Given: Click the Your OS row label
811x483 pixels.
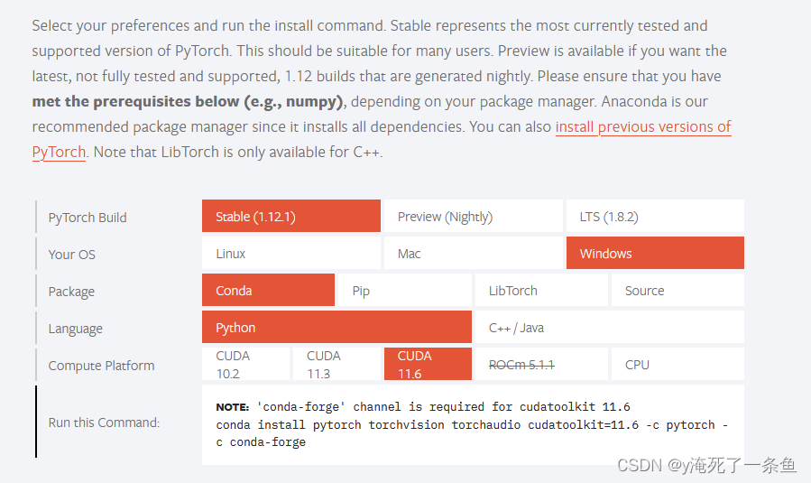Looking at the screenshot, I should [x=72, y=255].
